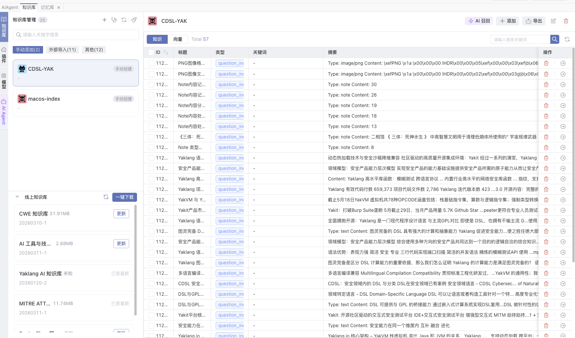Refresh the knowledge table via top-right refresh icon
575x338 pixels.
(567, 39)
